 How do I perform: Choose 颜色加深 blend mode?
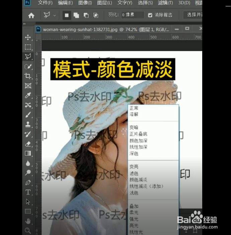(x=138, y=141)
